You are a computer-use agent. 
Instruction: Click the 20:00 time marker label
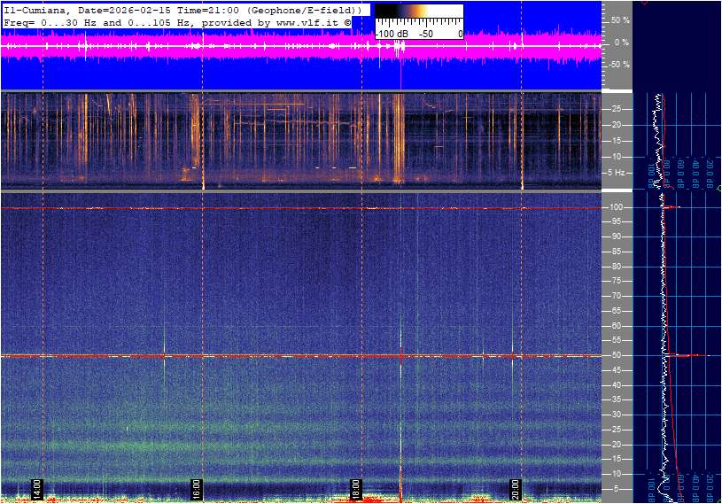pyautogui.click(x=516, y=489)
